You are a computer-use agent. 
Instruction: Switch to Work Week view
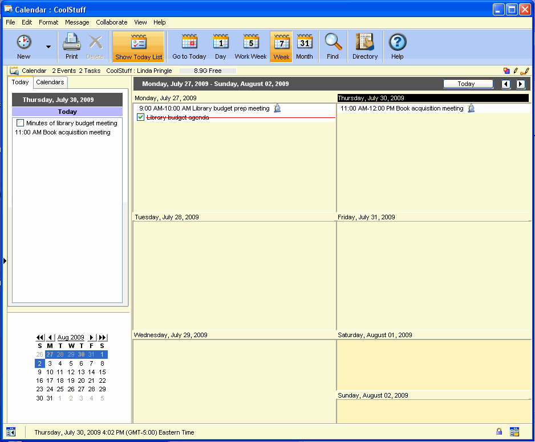tap(250, 46)
